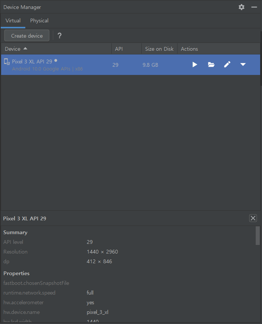Image resolution: width=262 pixels, height=324 pixels.
Task: Show Pixel 3 XL files on disk folder icon
Action: 211,65
